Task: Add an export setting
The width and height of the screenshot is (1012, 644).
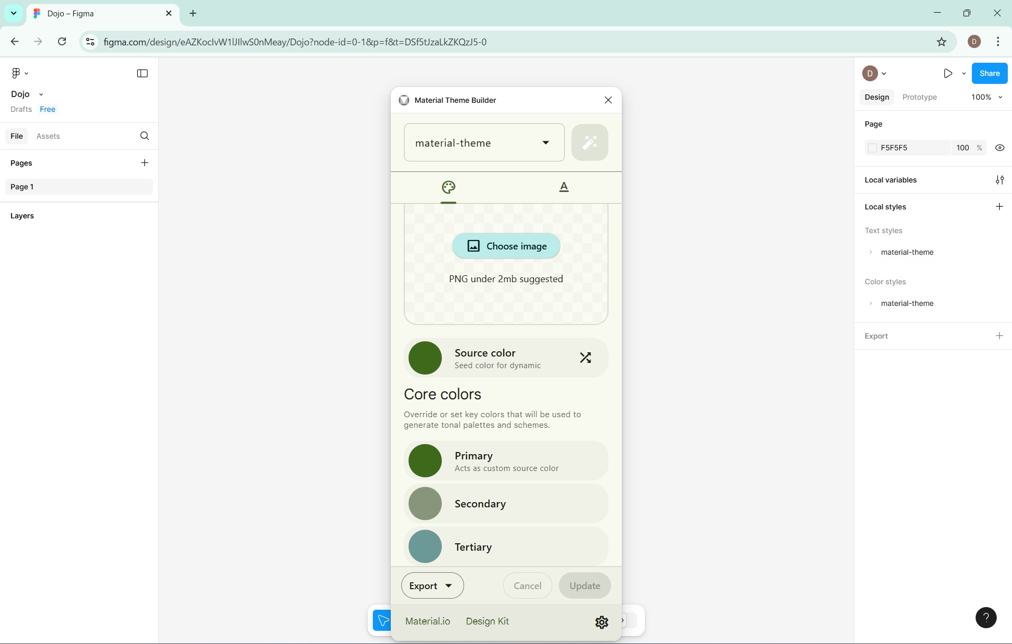Action: coord(999,336)
